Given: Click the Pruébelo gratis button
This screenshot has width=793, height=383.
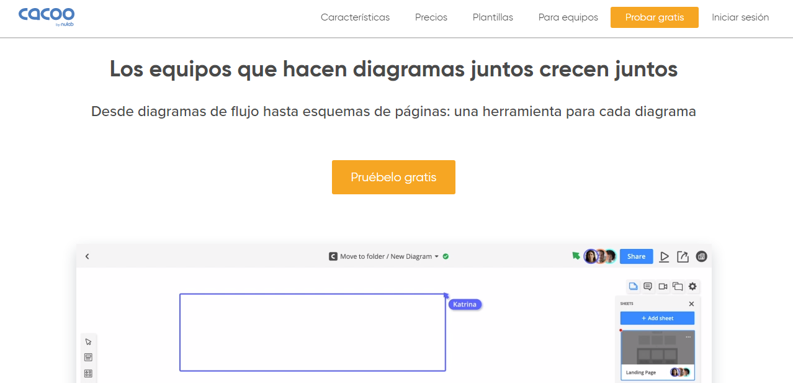Looking at the screenshot, I should pos(393,177).
